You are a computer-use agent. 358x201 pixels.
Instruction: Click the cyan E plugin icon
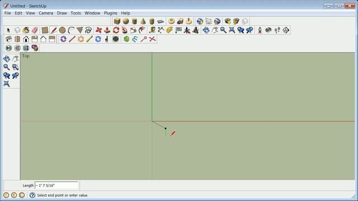[135, 39]
